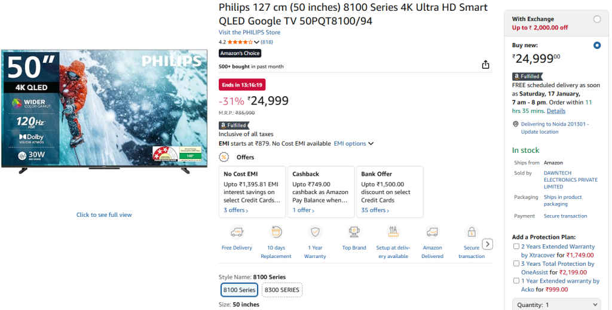Image resolution: width=612 pixels, height=310 pixels.
Task: Expand the EMI options dropdown
Action: pyautogui.click(x=353, y=143)
